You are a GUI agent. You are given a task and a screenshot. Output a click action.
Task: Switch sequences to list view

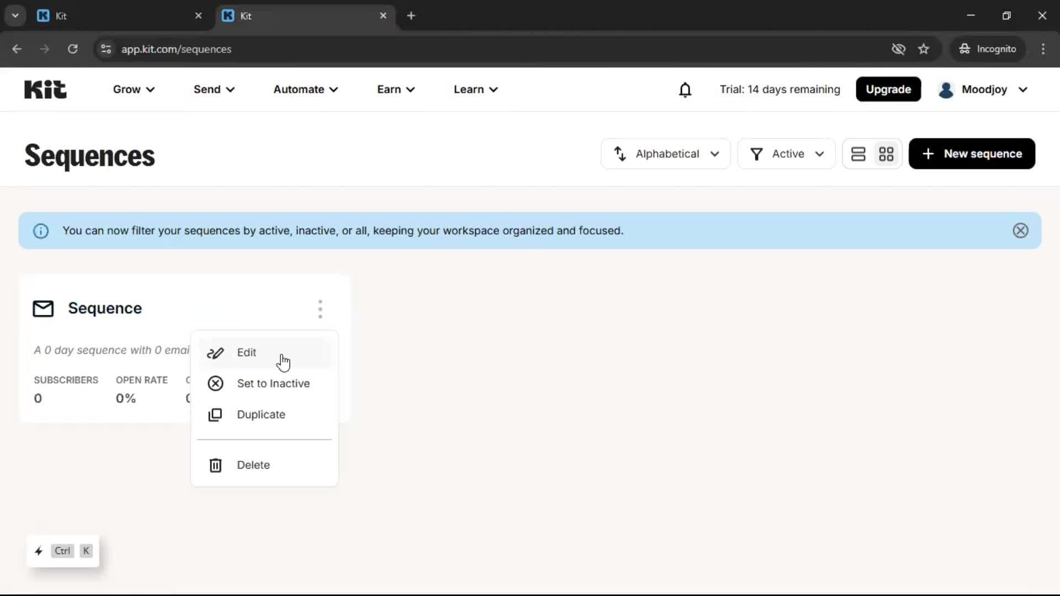pos(858,154)
